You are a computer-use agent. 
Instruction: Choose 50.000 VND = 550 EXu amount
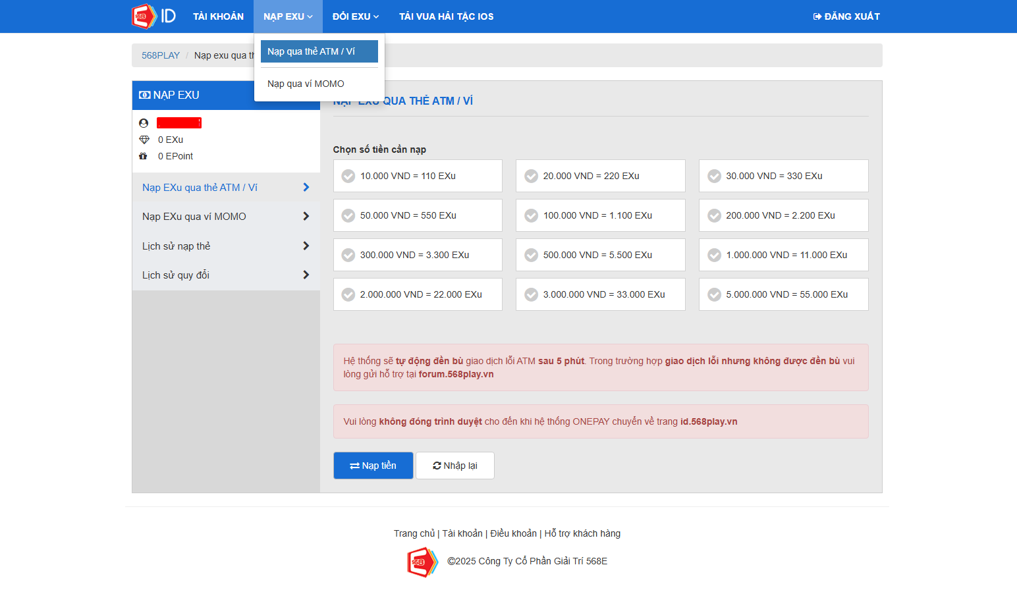pos(418,215)
